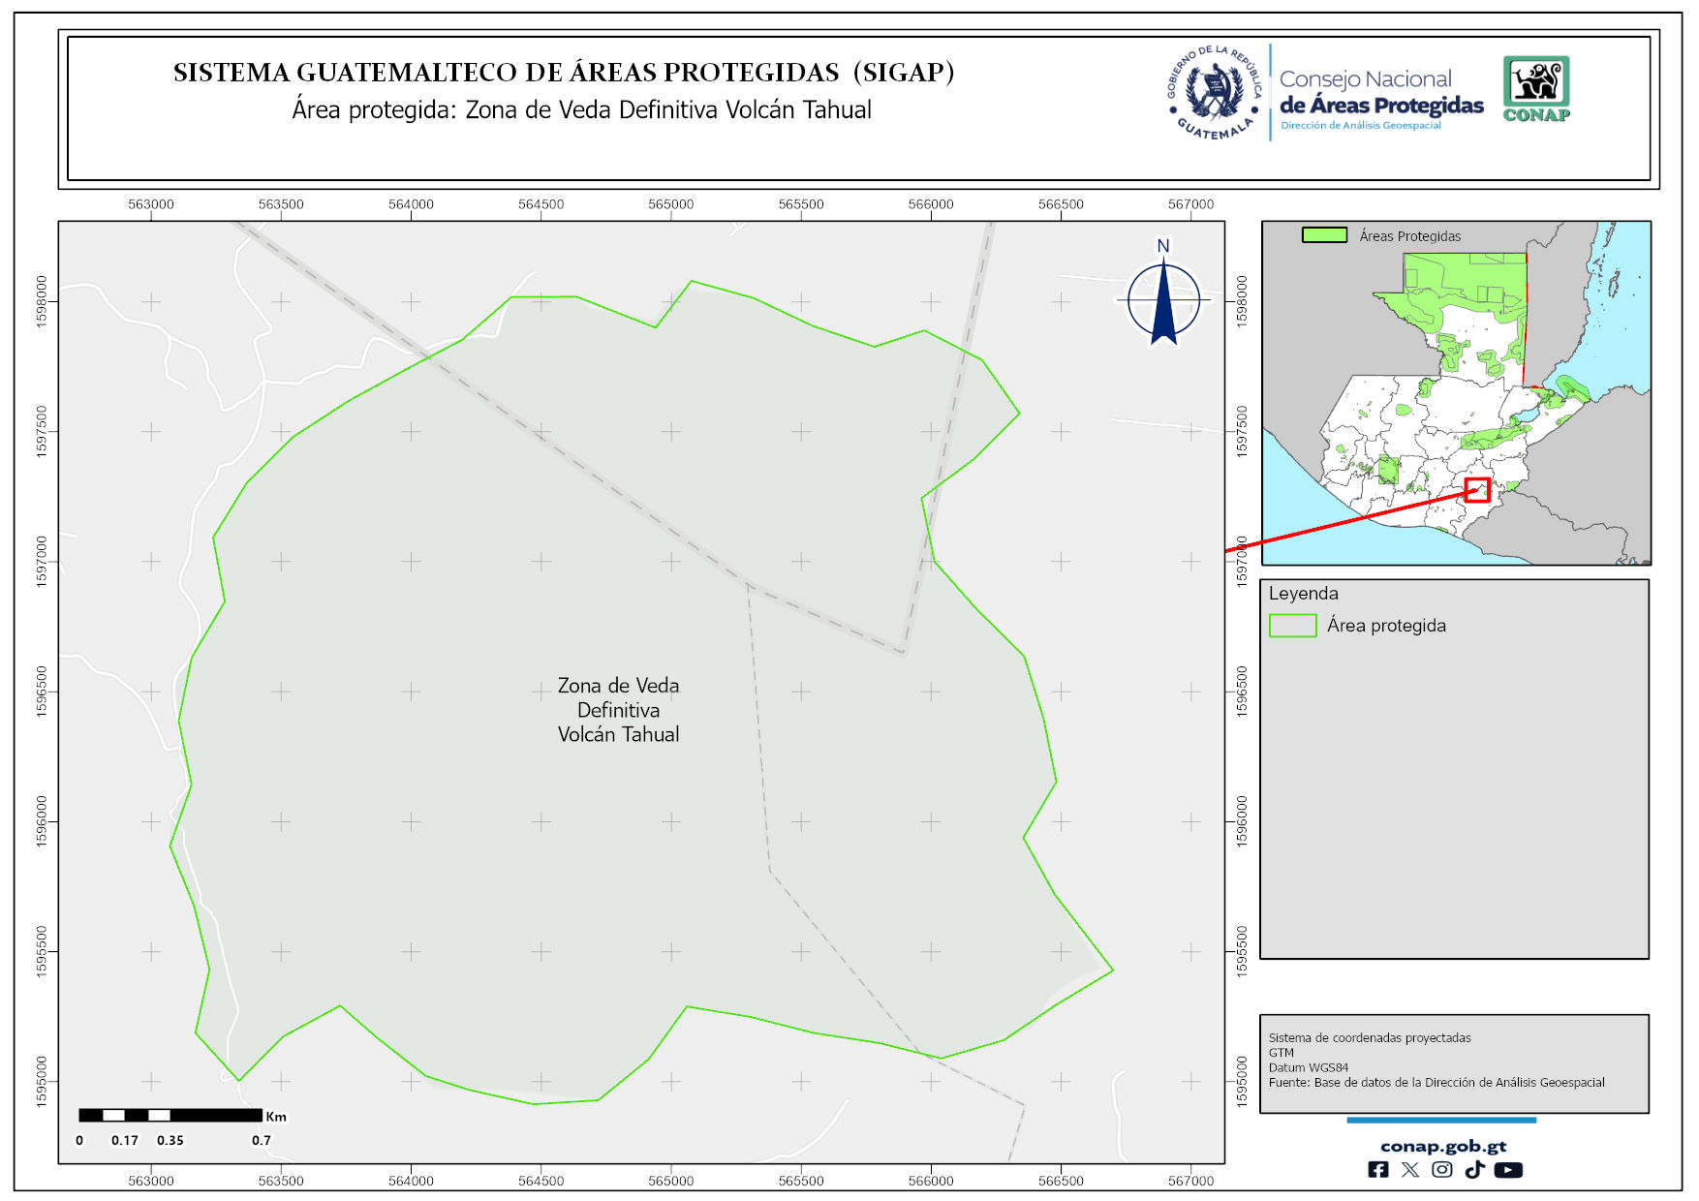The width and height of the screenshot is (1699, 1201).
Task: Click the Gobierno de Guatemala emblem
Action: (x=1214, y=93)
